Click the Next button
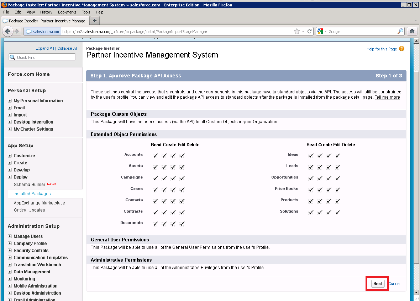The image size is (420, 301). pos(378,284)
